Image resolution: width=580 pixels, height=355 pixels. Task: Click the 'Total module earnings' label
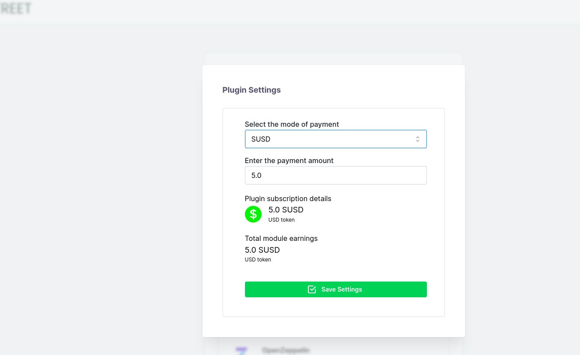(281, 238)
